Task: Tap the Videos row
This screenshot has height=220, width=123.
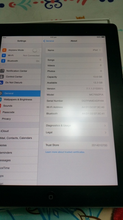Action: coord(75,66)
